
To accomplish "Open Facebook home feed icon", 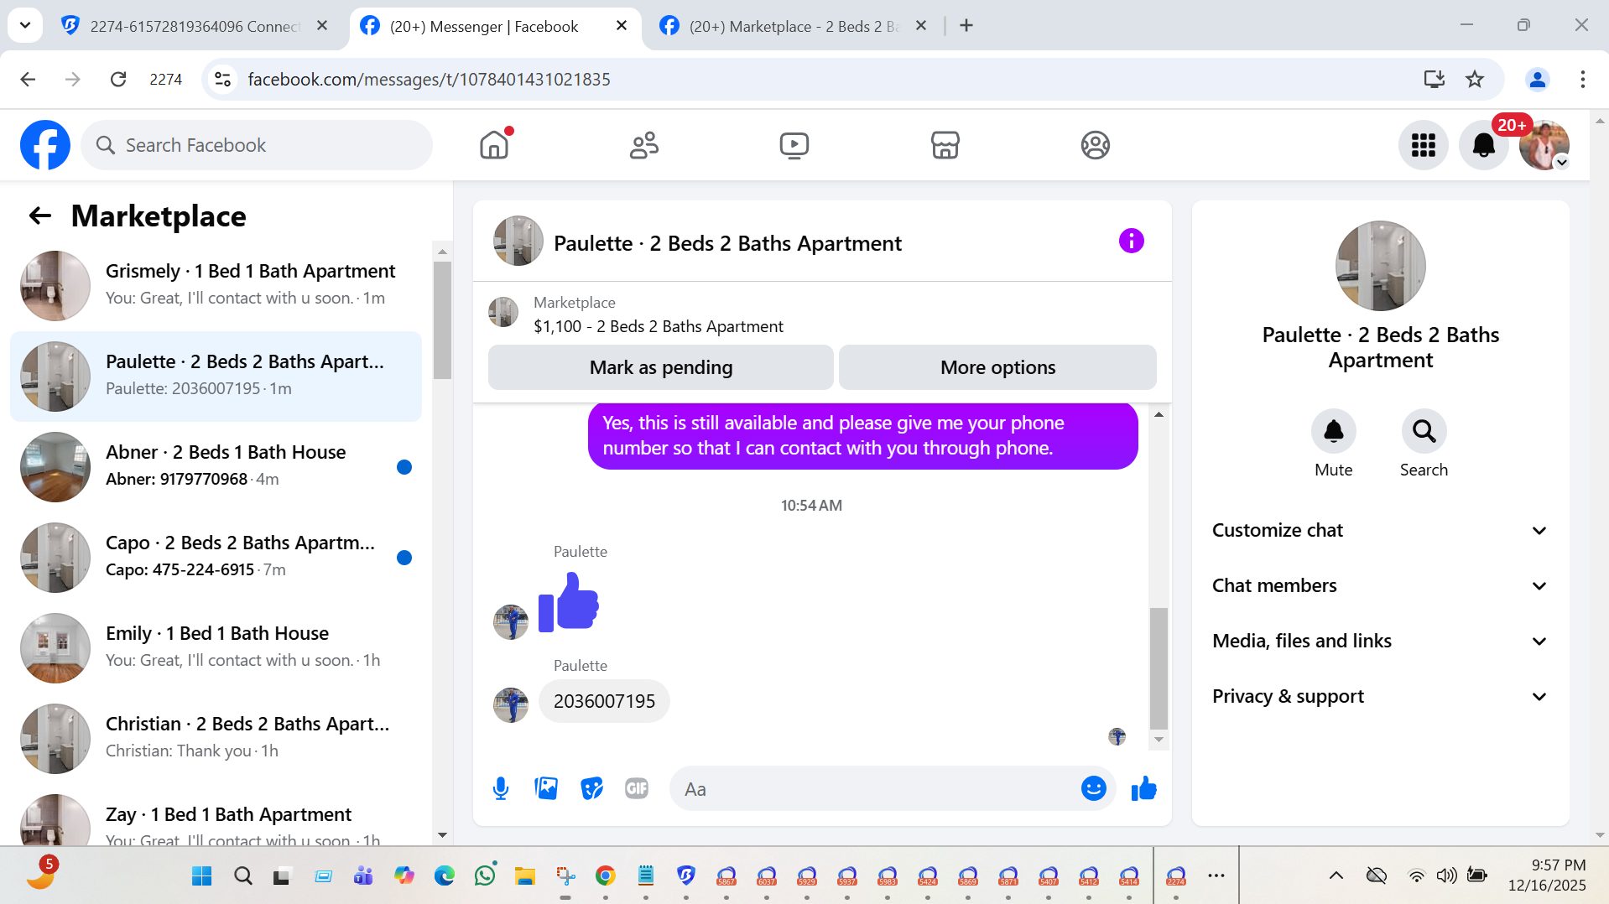I will click(494, 145).
